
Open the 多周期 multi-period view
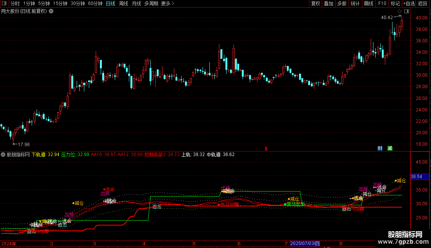coord(151,3)
